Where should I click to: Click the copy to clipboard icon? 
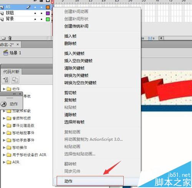(15, 79)
